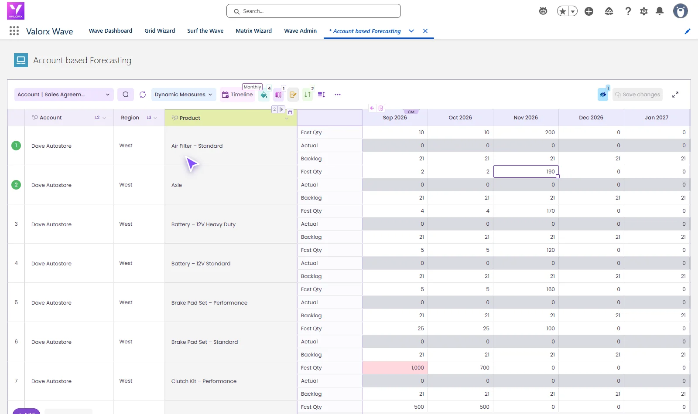Click the Monthly badge above Timeline
This screenshot has width=698, height=414.
(252, 87)
